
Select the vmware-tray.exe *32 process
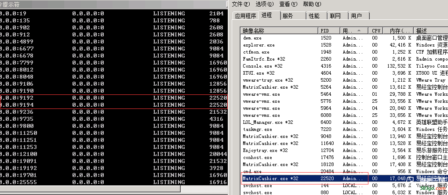tap(344, 80)
